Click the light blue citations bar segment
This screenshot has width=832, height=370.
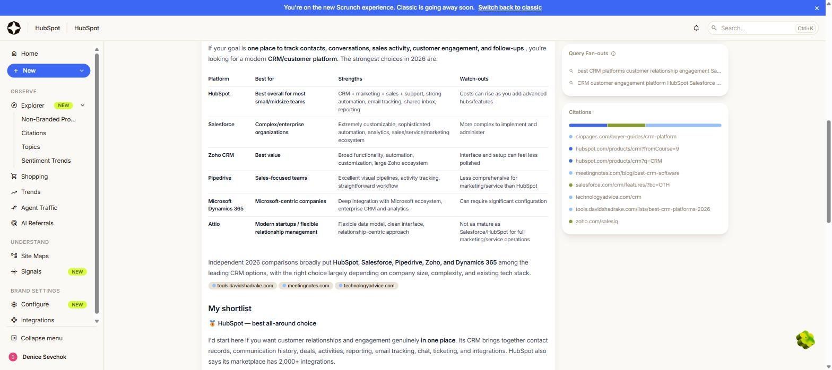click(x=683, y=126)
